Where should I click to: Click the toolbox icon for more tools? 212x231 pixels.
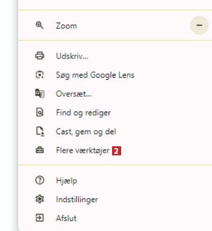40,150
